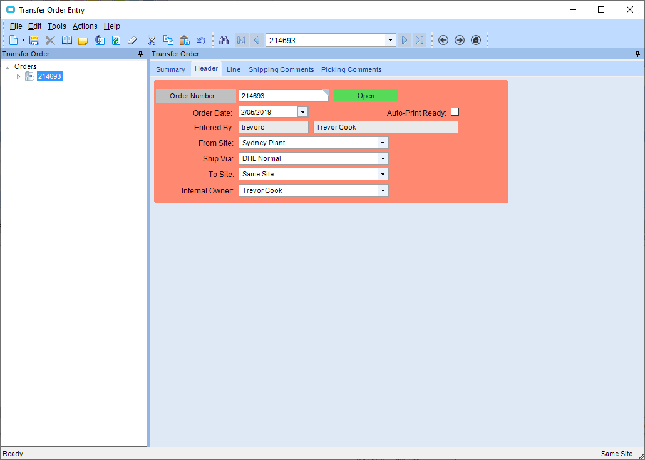Screen dimensions: 645x460
Task: Click the Undo arrow icon
Action: 201,40
